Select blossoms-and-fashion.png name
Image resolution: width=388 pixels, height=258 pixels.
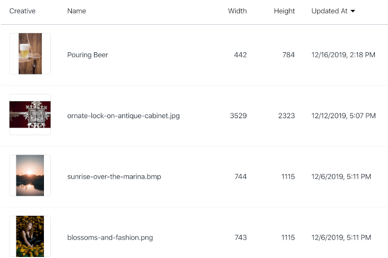[110, 237]
